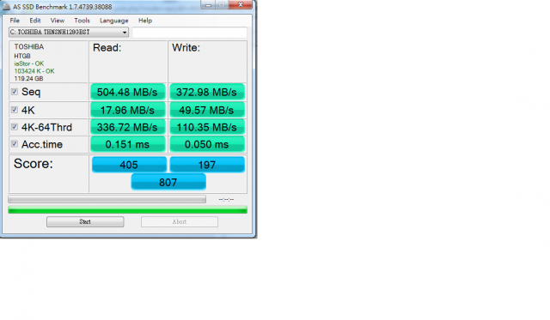Image resolution: width=550 pixels, height=320 pixels.
Task: Open the Help menu
Action: 145,21
